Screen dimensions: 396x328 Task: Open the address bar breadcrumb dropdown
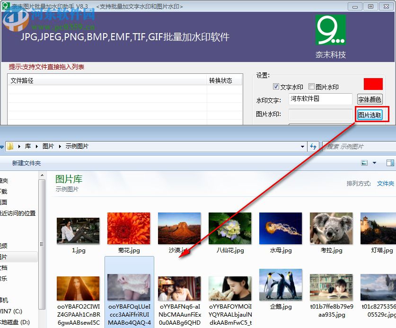coord(302,146)
